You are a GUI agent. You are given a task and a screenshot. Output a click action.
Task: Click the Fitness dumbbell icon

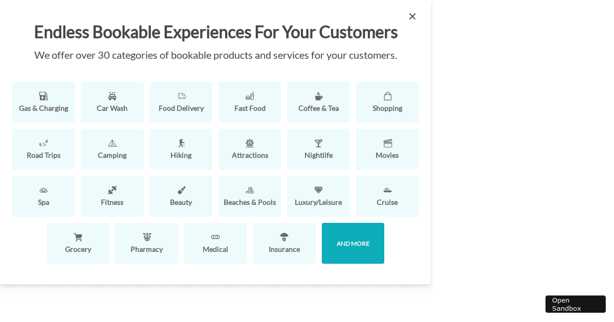pos(112,190)
